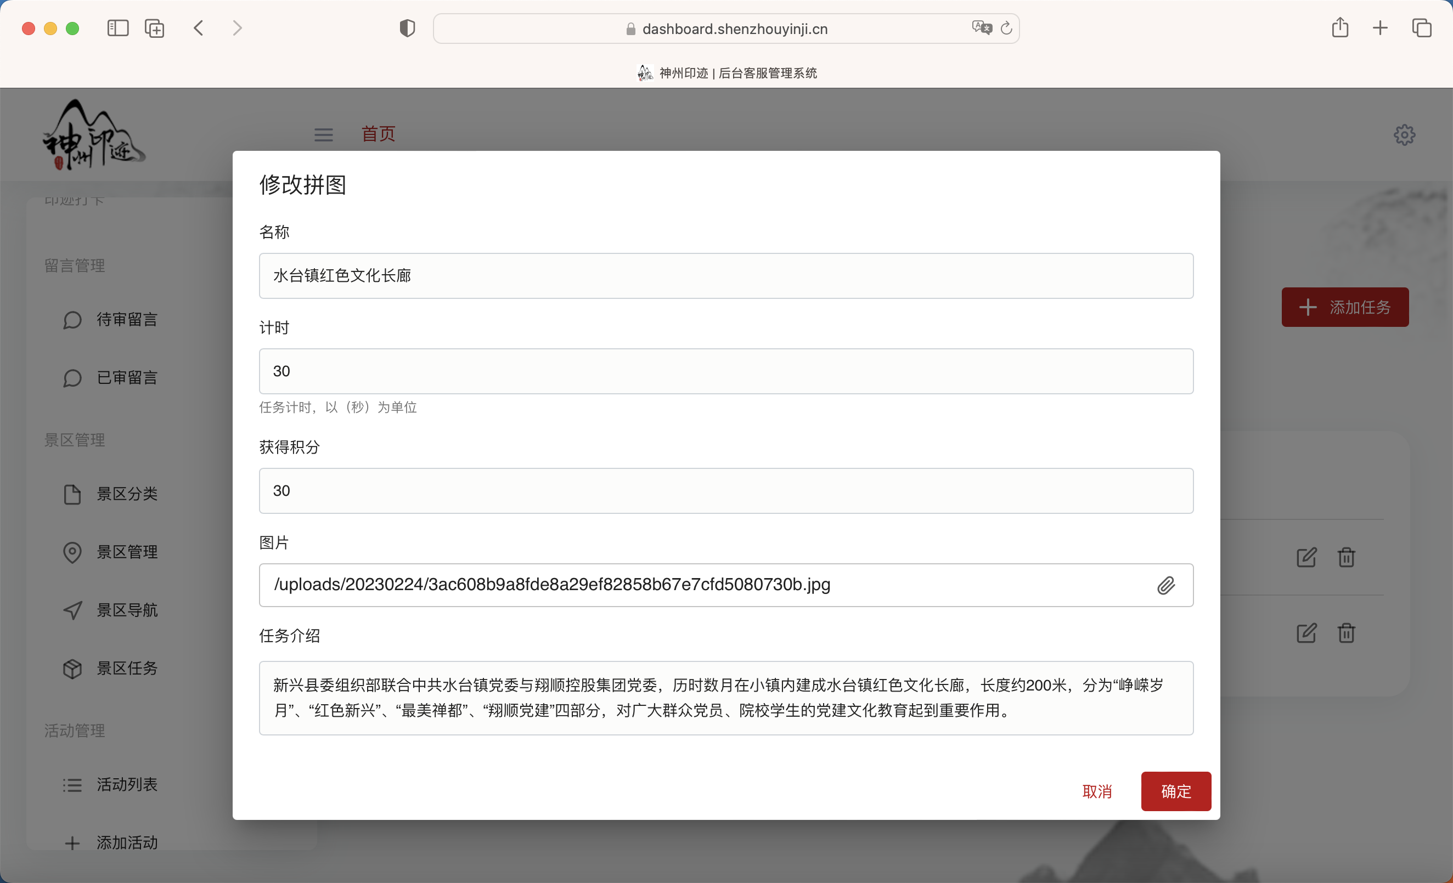Click the 名称 name input field
The width and height of the screenshot is (1453, 883).
pyautogui.click(x=726, y=276)
